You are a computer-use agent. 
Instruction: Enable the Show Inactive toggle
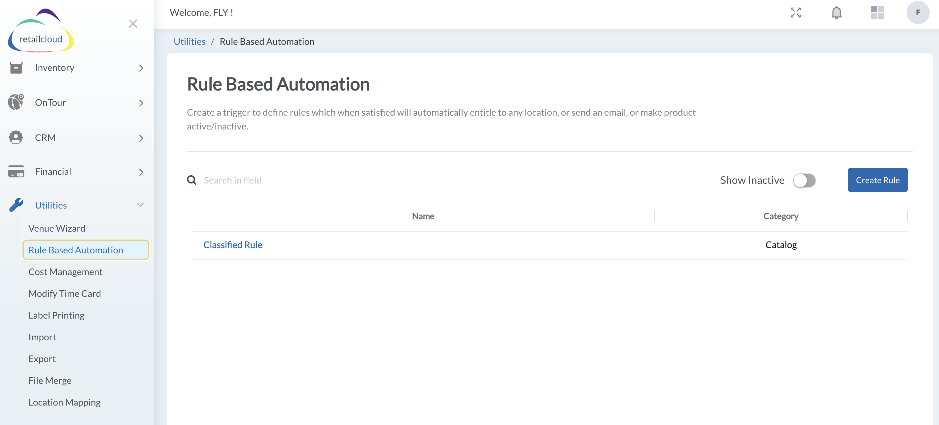click(x=805, y=180)
